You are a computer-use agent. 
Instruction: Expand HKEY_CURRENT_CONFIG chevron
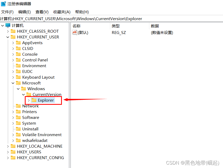point(8,158)
